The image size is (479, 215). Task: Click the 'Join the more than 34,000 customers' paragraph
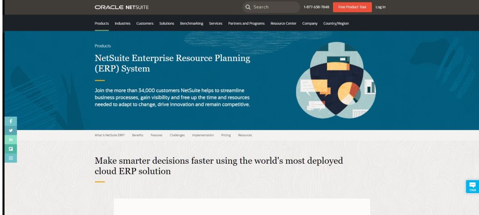point(172,97)
